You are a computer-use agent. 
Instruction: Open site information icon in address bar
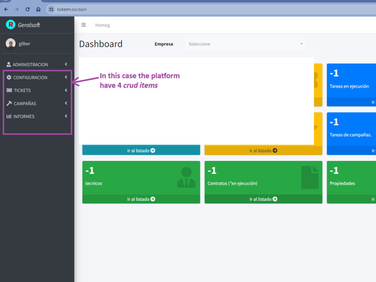pos(51,9)
